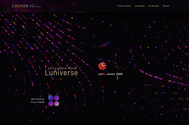The height and width of the screenshot is (125, 189).
Task: Click the reddot winner 2026 text
Action: (110, 74)
